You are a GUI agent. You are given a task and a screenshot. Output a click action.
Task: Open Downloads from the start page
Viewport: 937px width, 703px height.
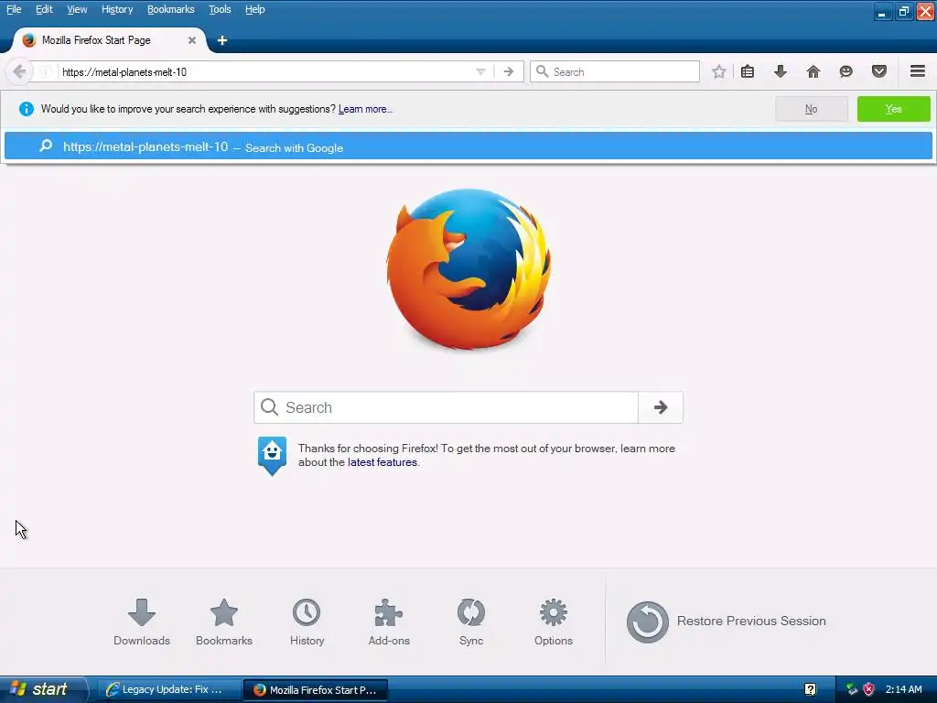click(x=142, y=622)
